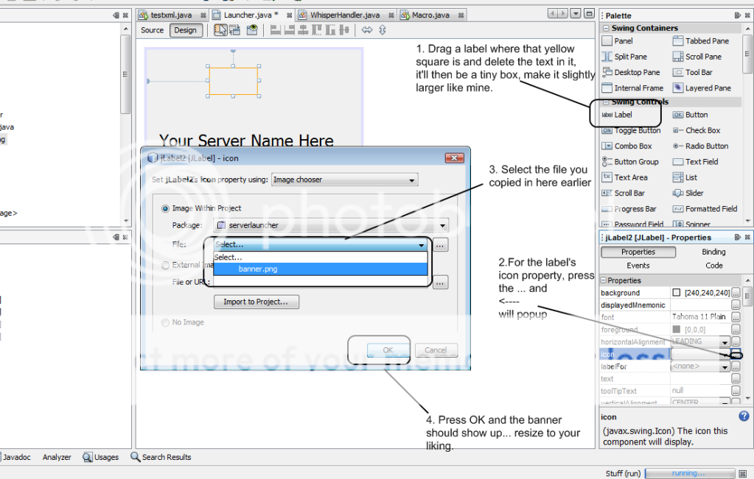Pick the Text Area palette component
This screenshot has height=479, width=754.
click(630, 177)
